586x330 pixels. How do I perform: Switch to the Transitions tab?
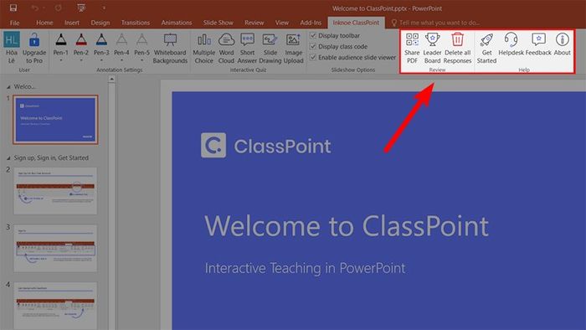click(136, 23)
